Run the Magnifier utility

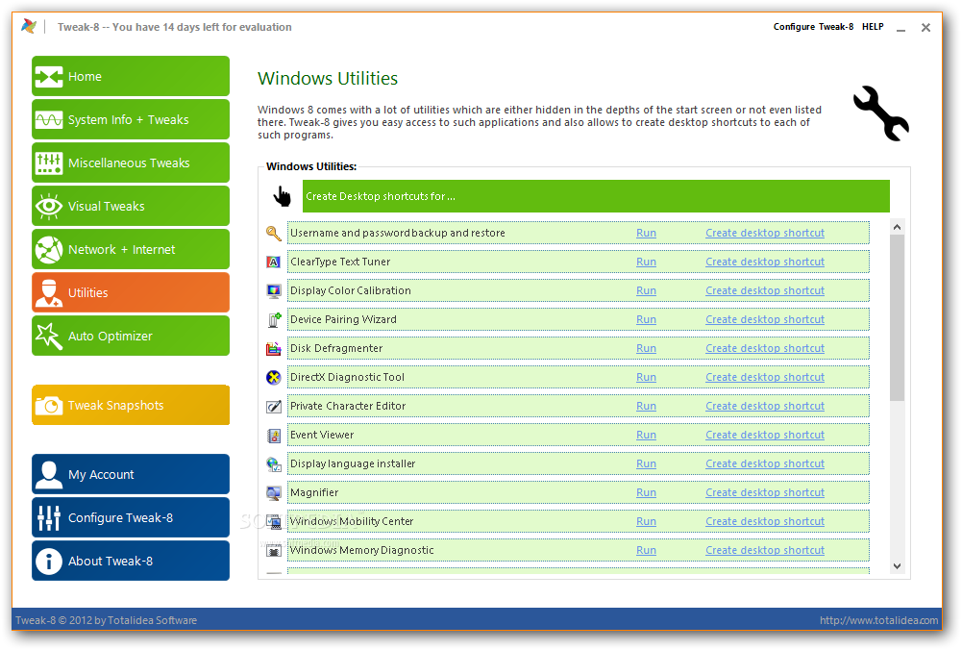coord(646,493)
